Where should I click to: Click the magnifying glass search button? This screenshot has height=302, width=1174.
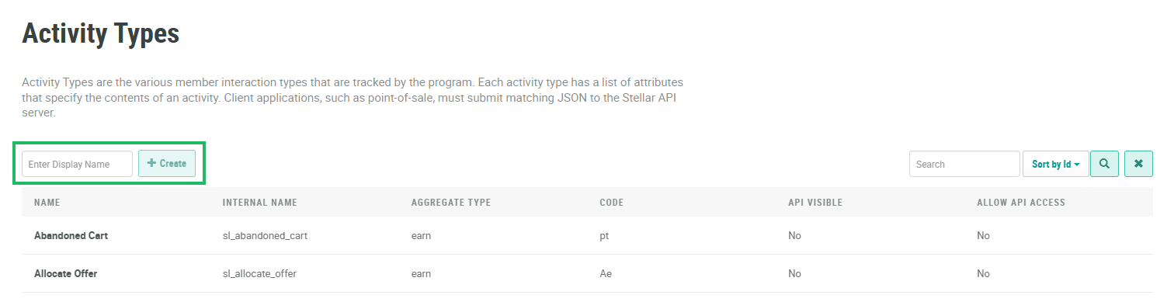coord(1104,164)
